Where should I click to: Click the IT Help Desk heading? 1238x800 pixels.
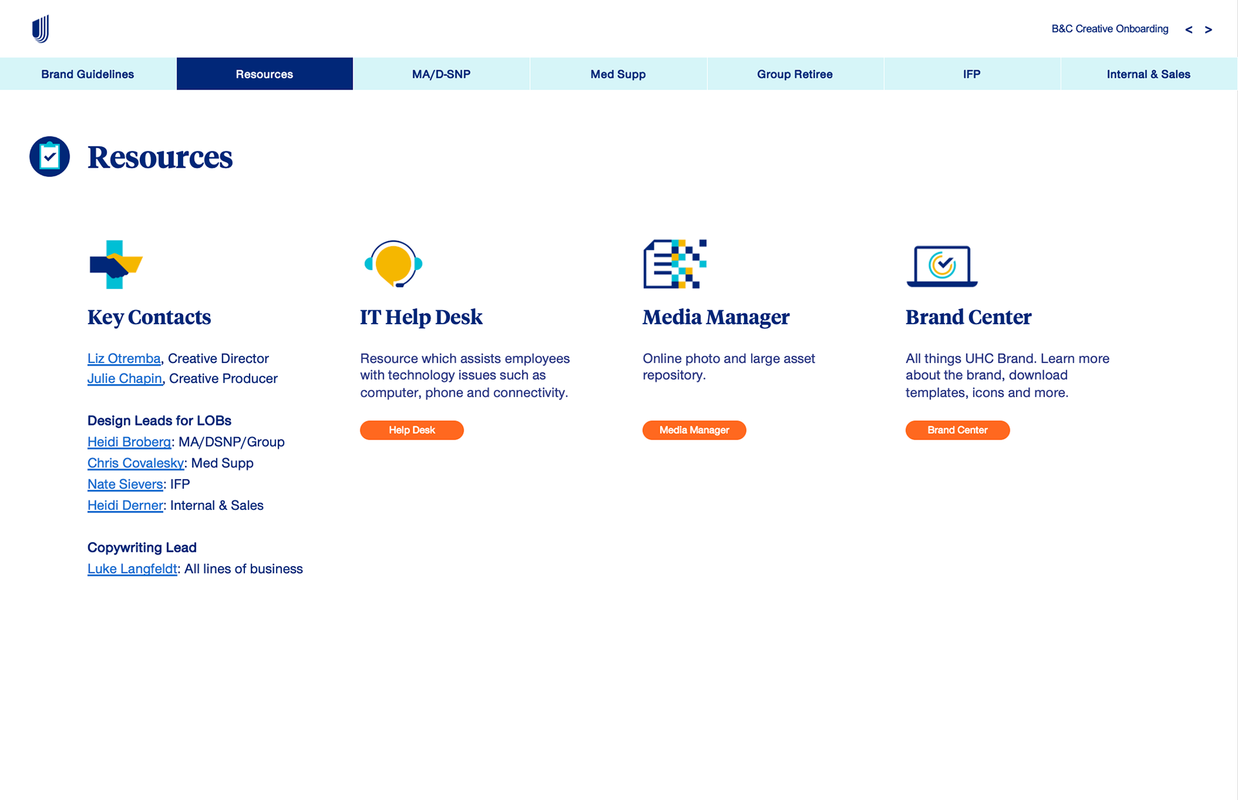click(x=421, y=317)
